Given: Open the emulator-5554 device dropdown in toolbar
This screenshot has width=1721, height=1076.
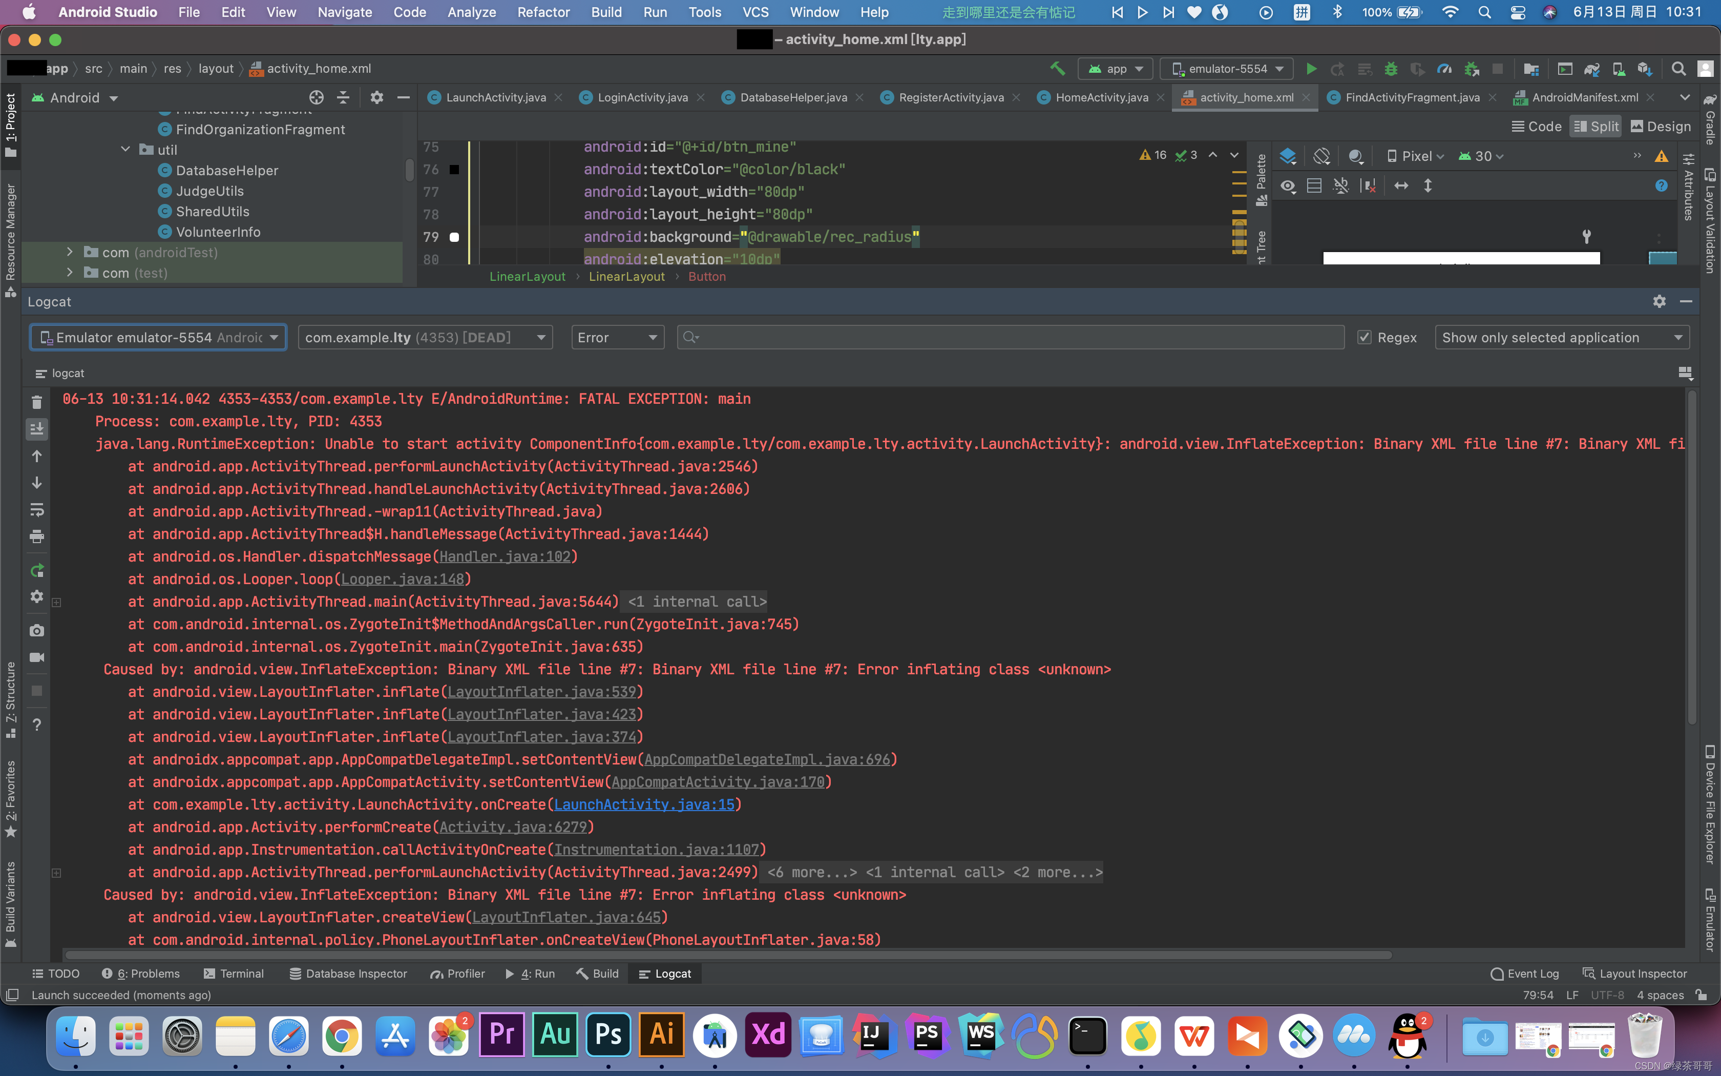Looking at the screenshot, I should tap(1227, 69).
